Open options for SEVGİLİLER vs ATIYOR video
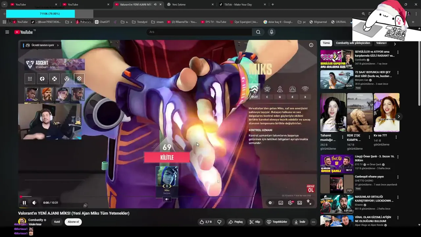Viewport: 421px width, 237px height. pos(398,52)
